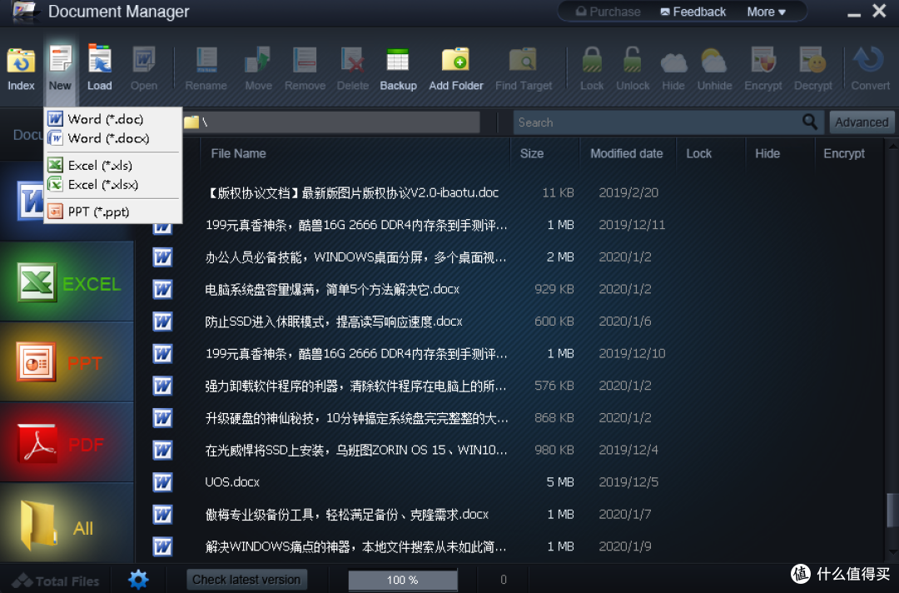
Task: Select file 傲梅专业级备份工具 docx
Action: [346, 515]
